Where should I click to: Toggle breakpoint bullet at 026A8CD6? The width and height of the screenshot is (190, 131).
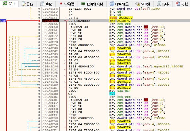point(39,121)
